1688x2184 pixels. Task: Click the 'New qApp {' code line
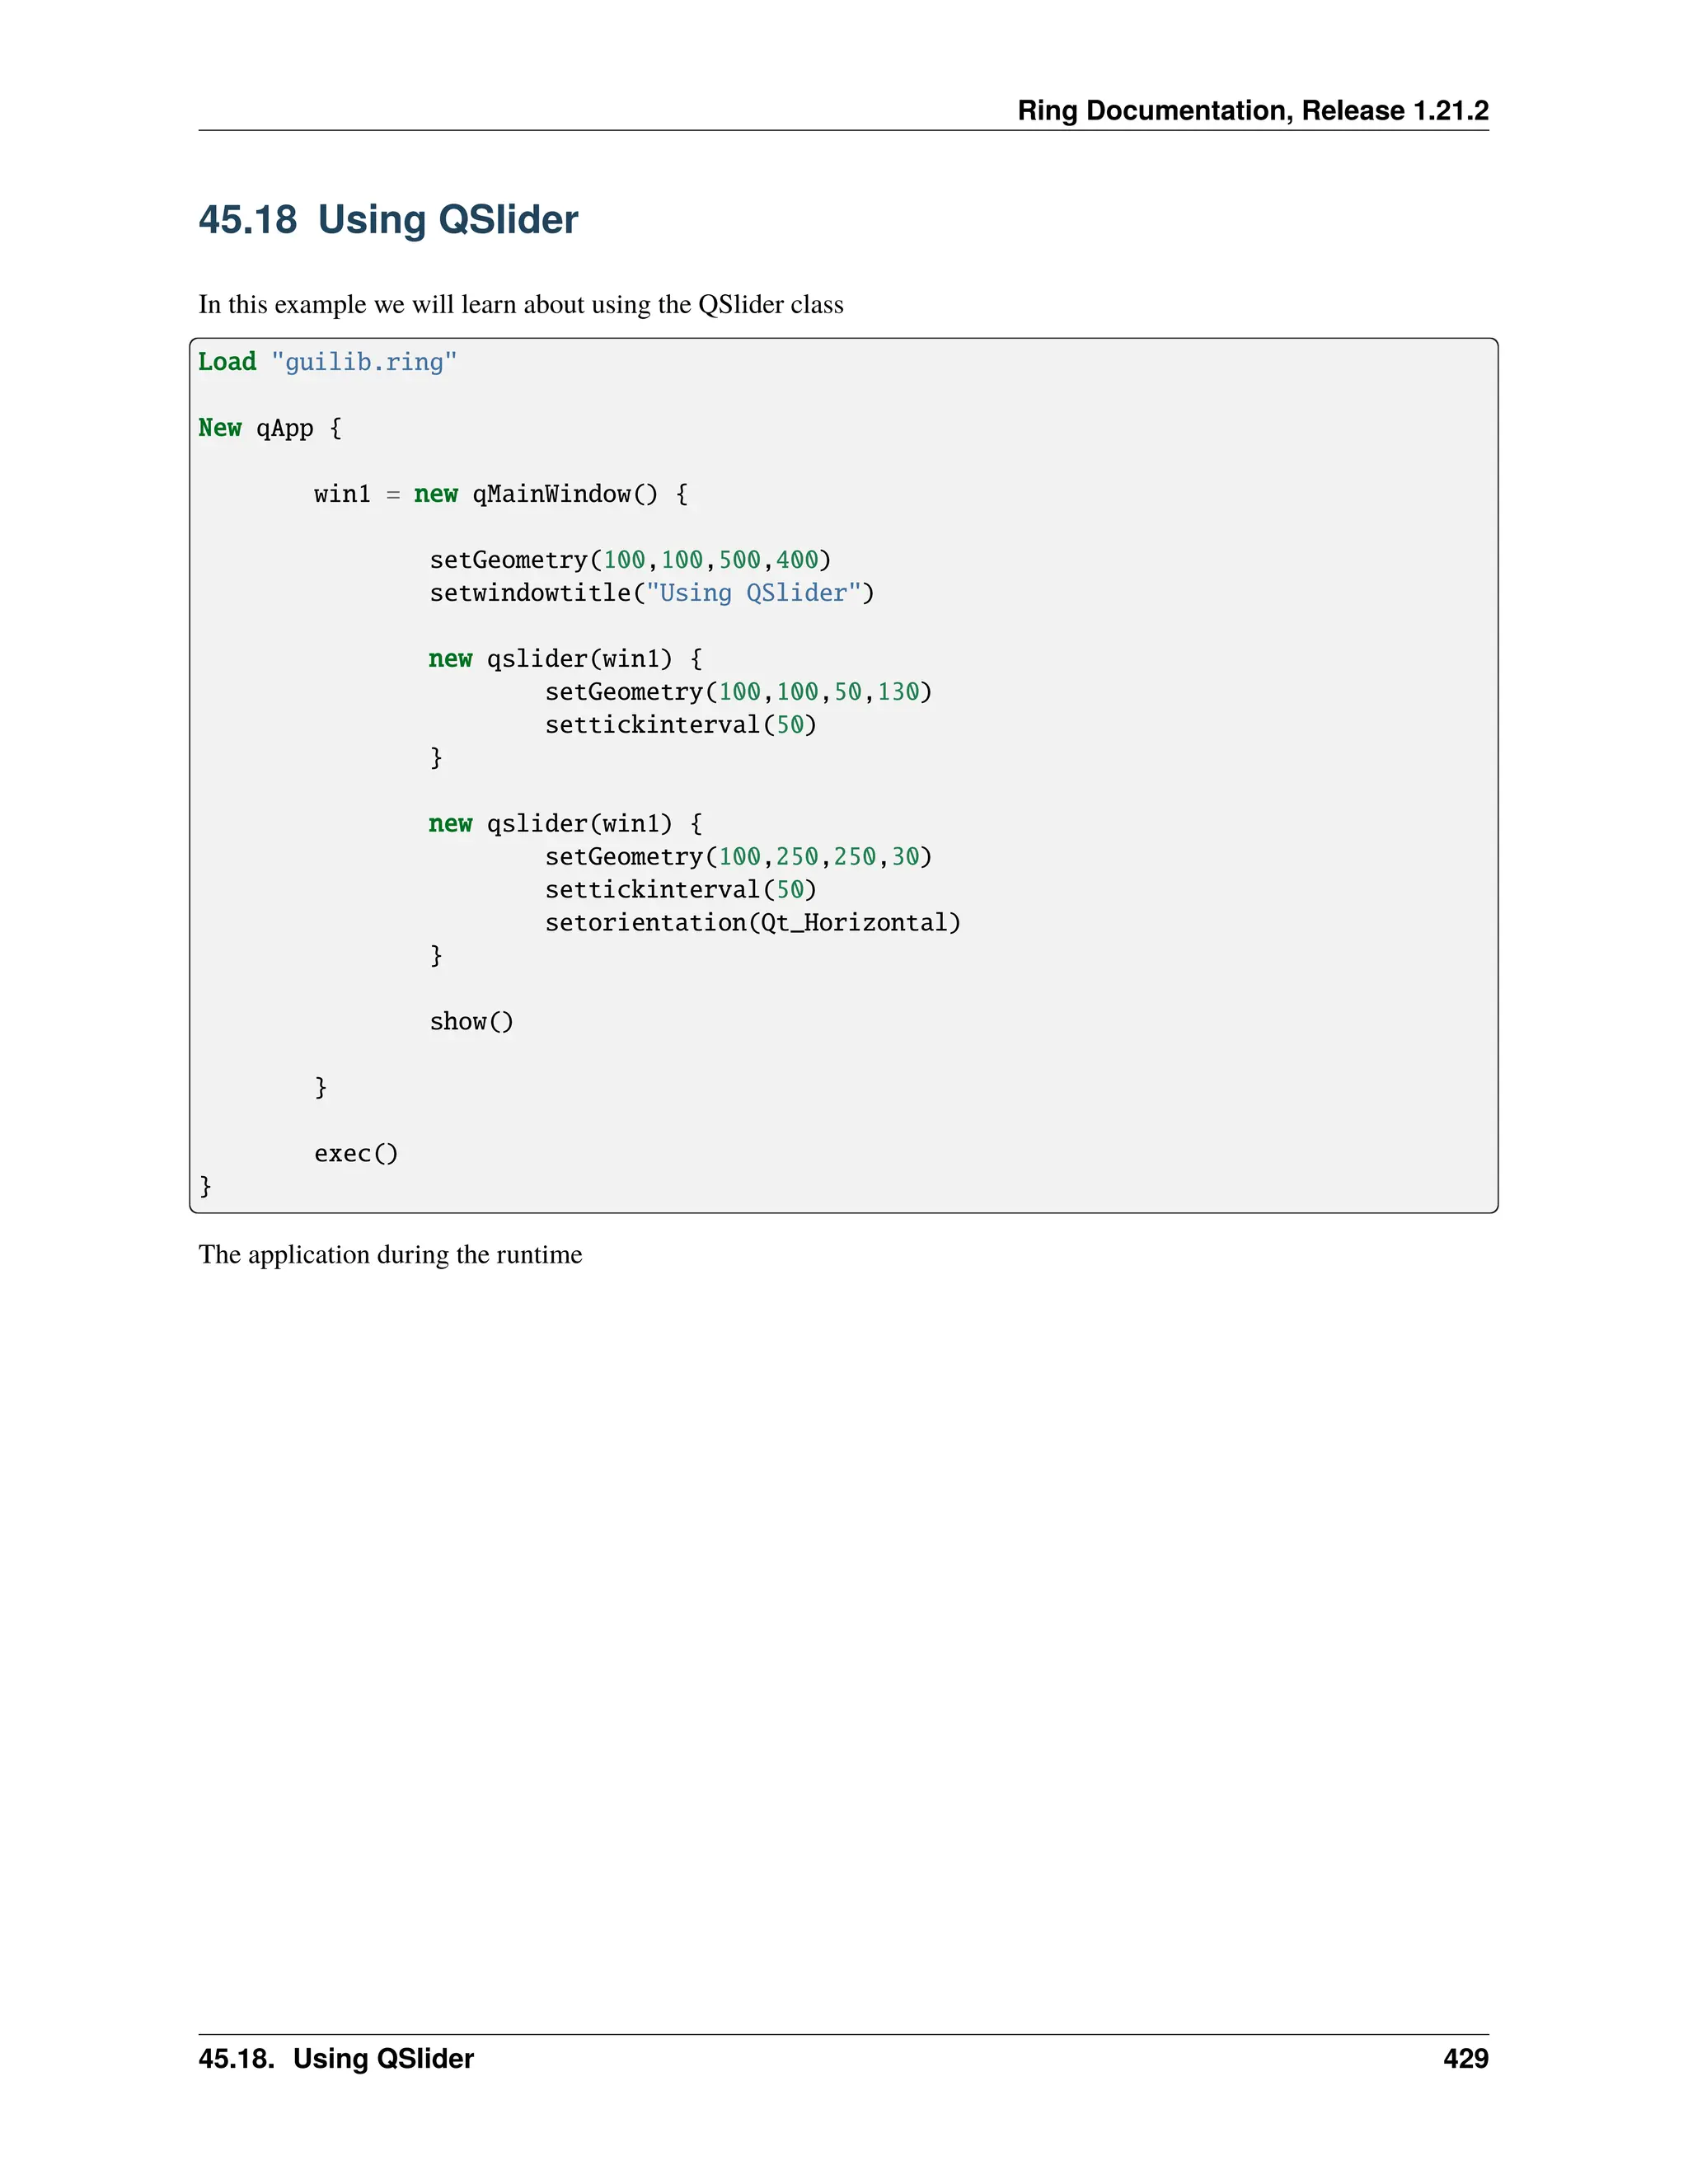tap(270, 428)
